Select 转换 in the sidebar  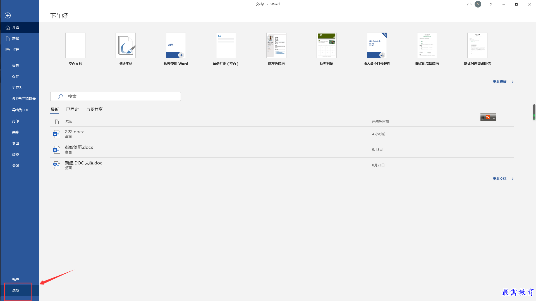20,155
